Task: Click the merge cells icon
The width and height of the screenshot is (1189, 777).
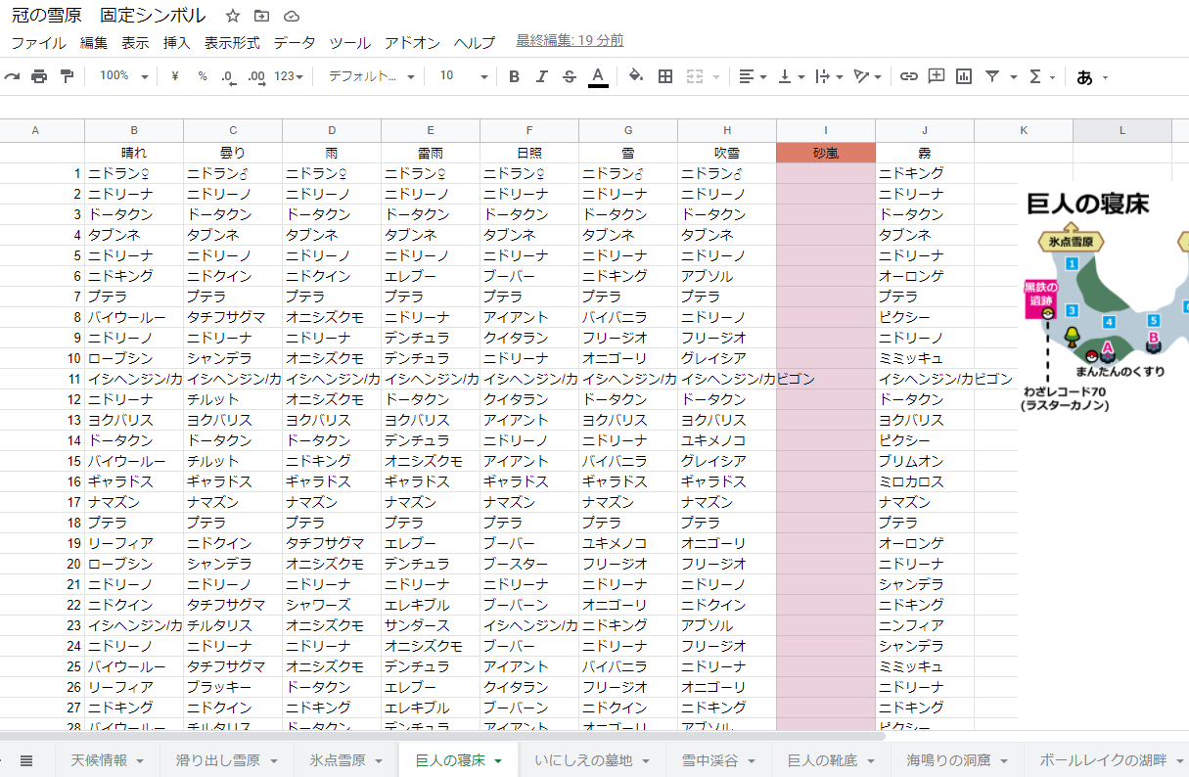Action: tap(695, 76)
